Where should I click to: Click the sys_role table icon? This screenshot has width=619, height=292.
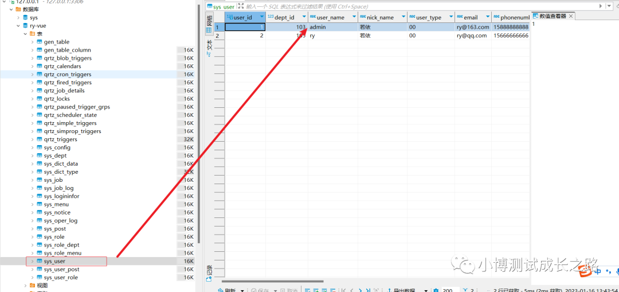tap(40, 237)
